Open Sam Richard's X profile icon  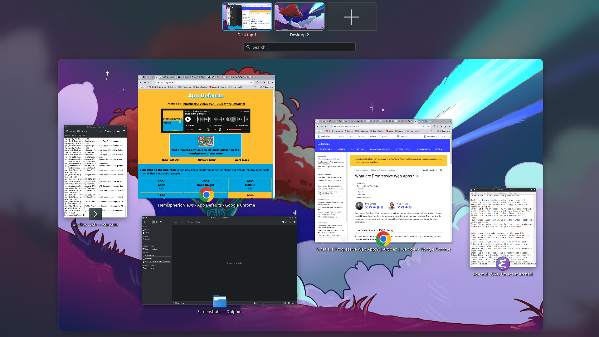(x=398, y=207)
